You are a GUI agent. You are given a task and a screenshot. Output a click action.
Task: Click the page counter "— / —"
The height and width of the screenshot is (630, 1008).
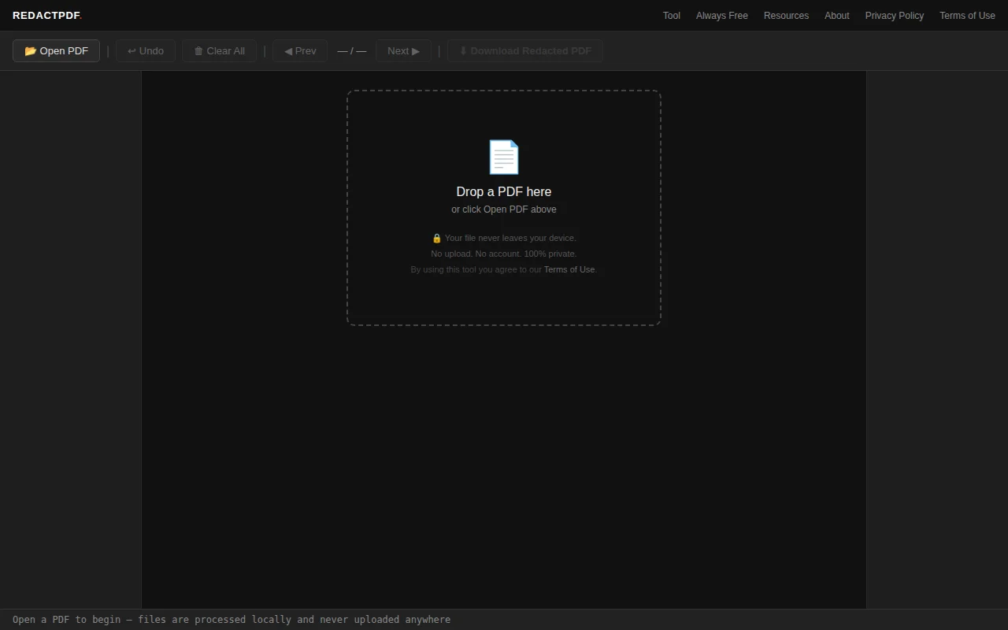tap(352, 50)
